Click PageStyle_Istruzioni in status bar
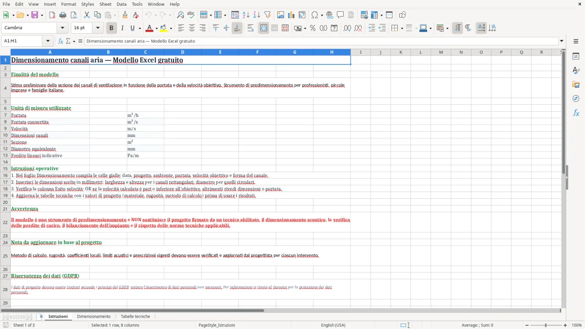Image resolution: width=585 pixels, height=329 pixels. click(216, 325)
